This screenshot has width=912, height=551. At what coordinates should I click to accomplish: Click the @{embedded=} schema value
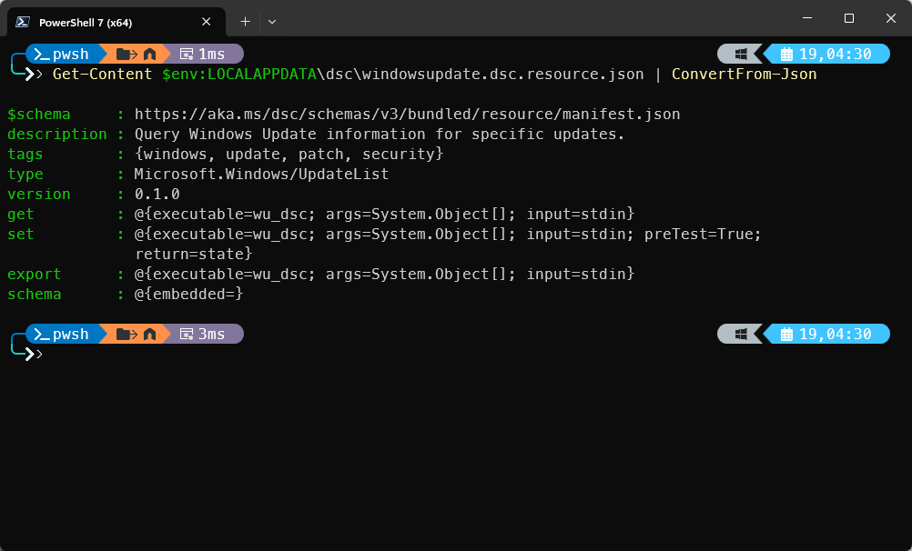pos(188,294)
